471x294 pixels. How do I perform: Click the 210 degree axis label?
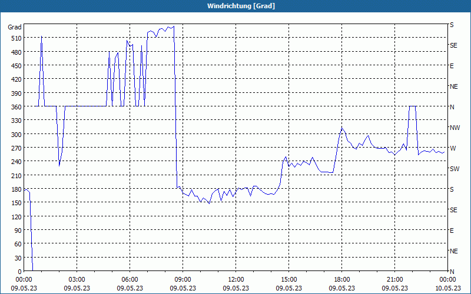16,175
